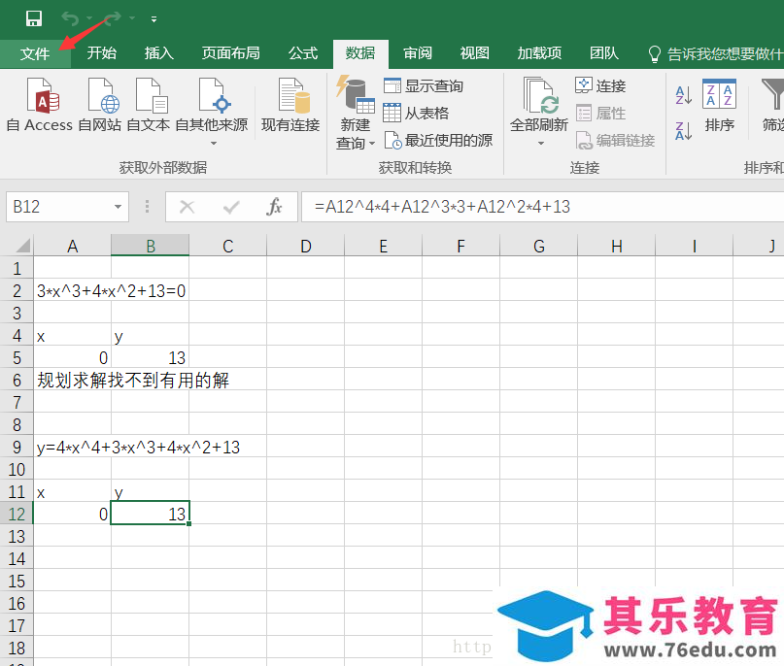Open the 文件 tab
The image size is (784, 666).
pos(35,53)
